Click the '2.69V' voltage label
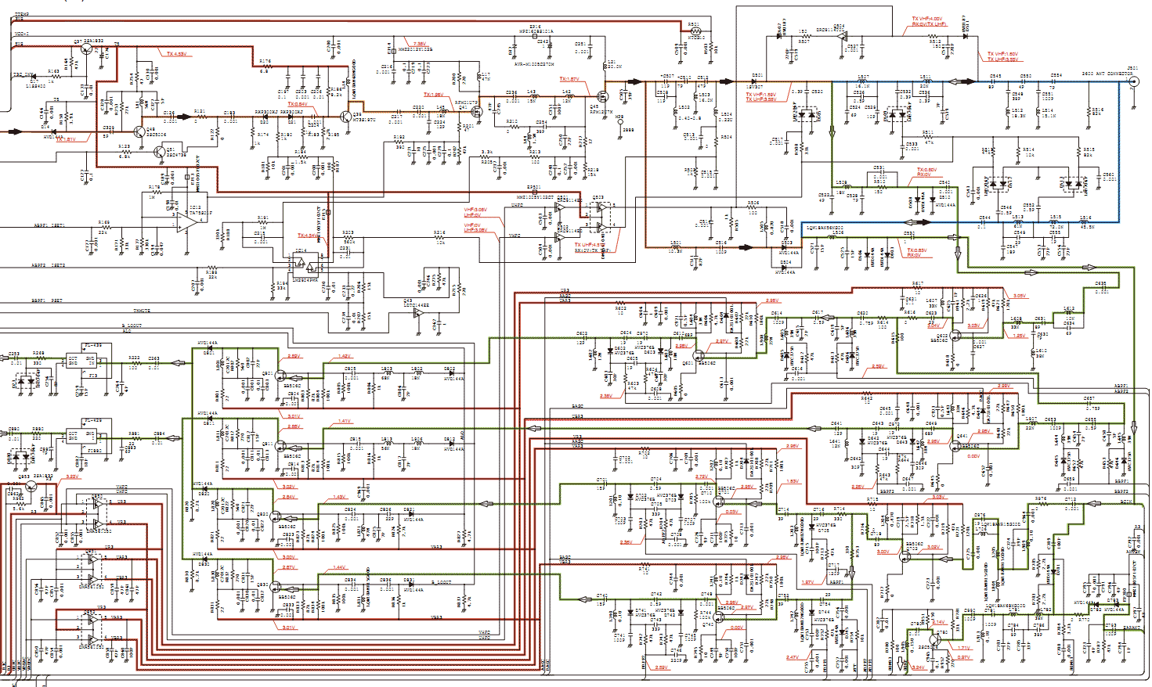This screenshot has height=687, width=1152. click(x=294, y=356)
